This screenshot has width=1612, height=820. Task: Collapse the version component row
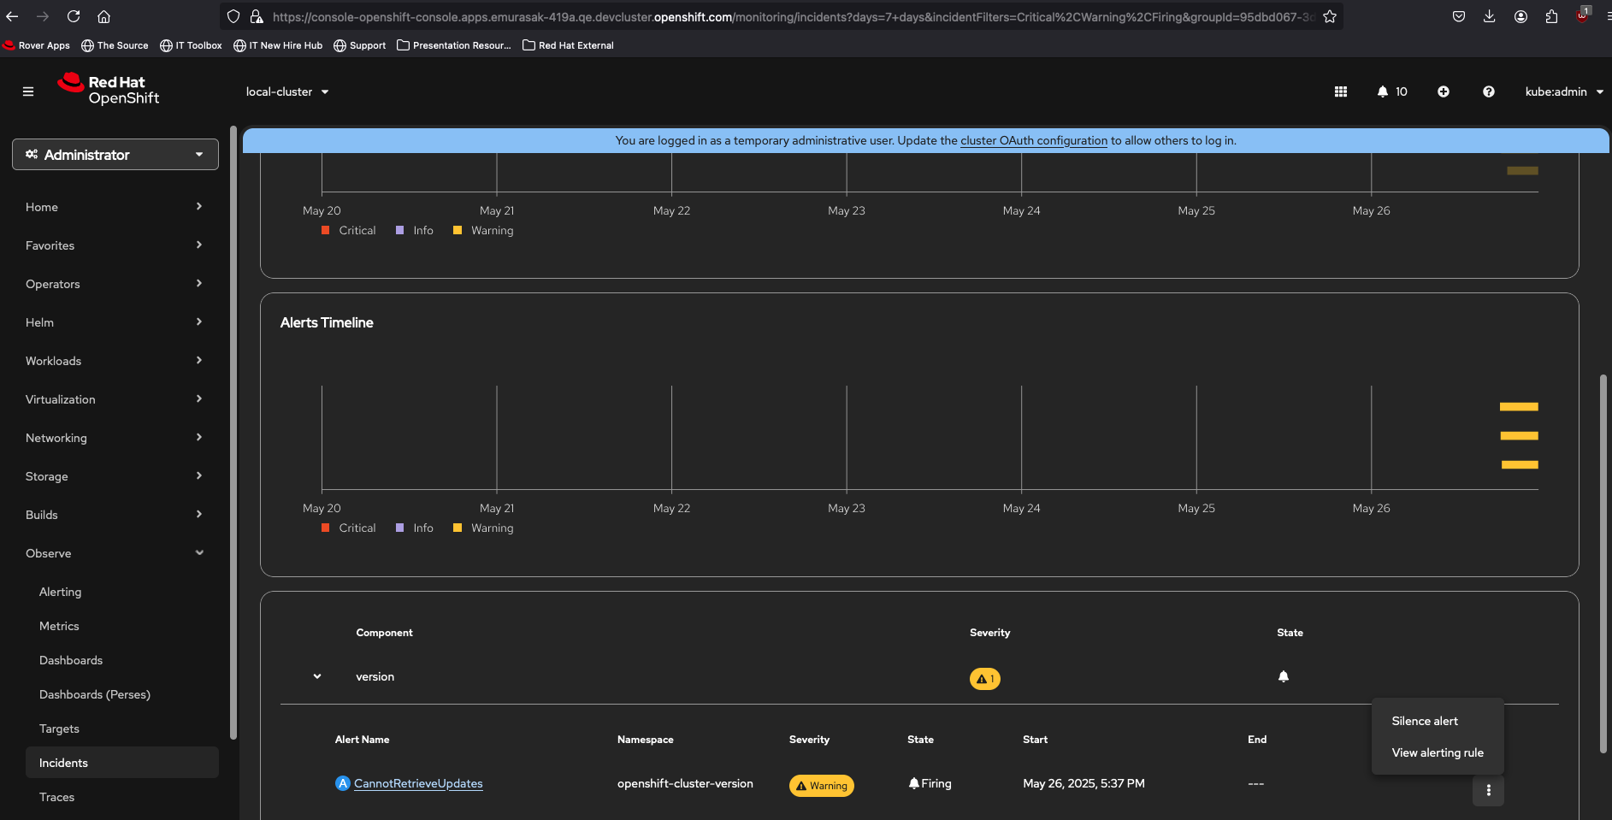click(x=317, y=676)
